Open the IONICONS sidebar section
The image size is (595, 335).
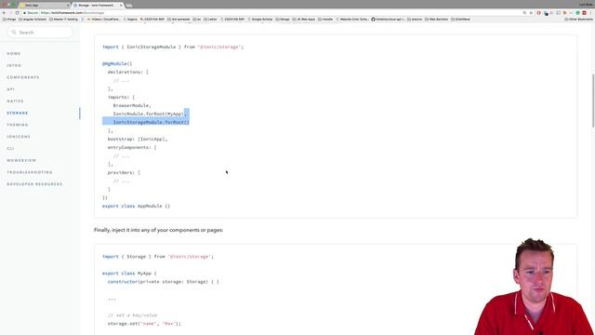click(19, 137)
